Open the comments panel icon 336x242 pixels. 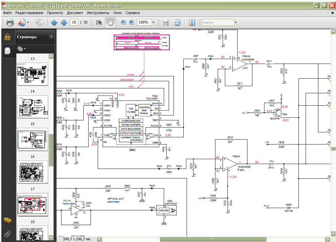(x=7, y=220)
